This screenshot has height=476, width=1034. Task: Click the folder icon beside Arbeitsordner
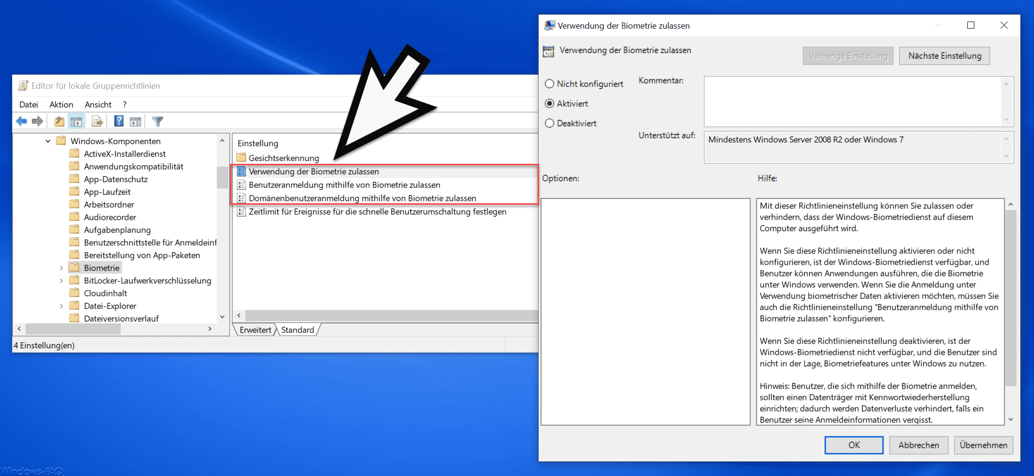click(x=74, y=204)
